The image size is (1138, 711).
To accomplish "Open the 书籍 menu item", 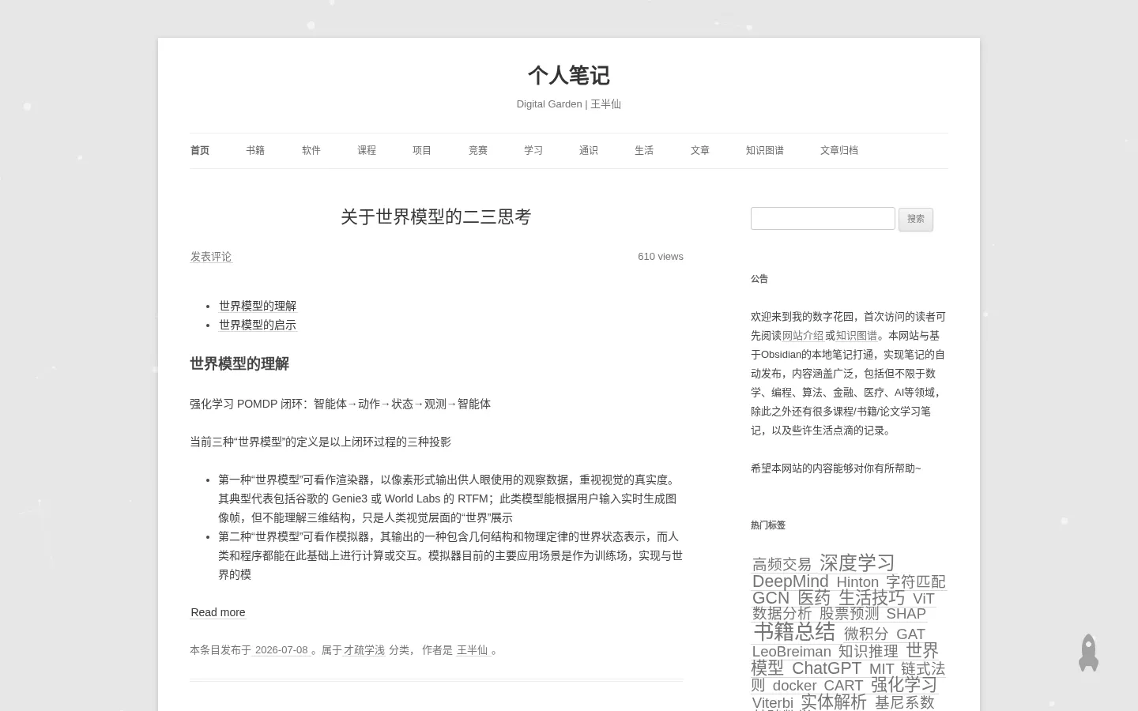I will point(255,150).
